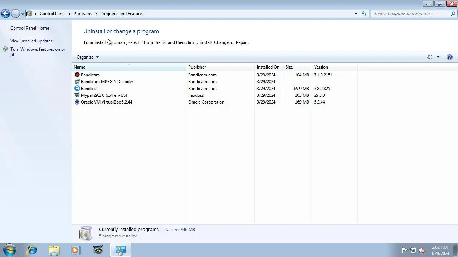Image resolution: width=458 pixels, height=257 pixels.
Task: Click the 169 MB size cell
Action: (302, 102)
